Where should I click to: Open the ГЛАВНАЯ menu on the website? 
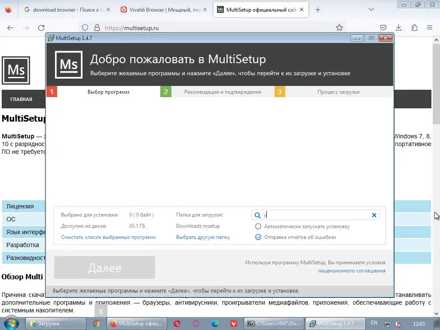[x=21, y=99]
